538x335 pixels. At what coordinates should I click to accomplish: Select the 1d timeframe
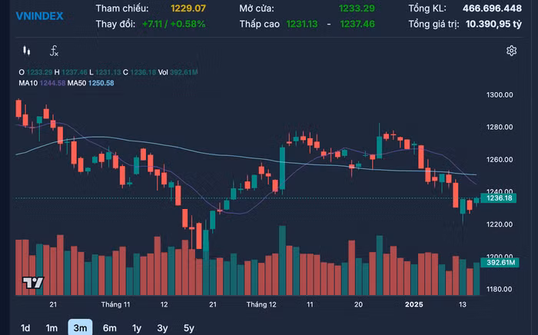(25, 328)
